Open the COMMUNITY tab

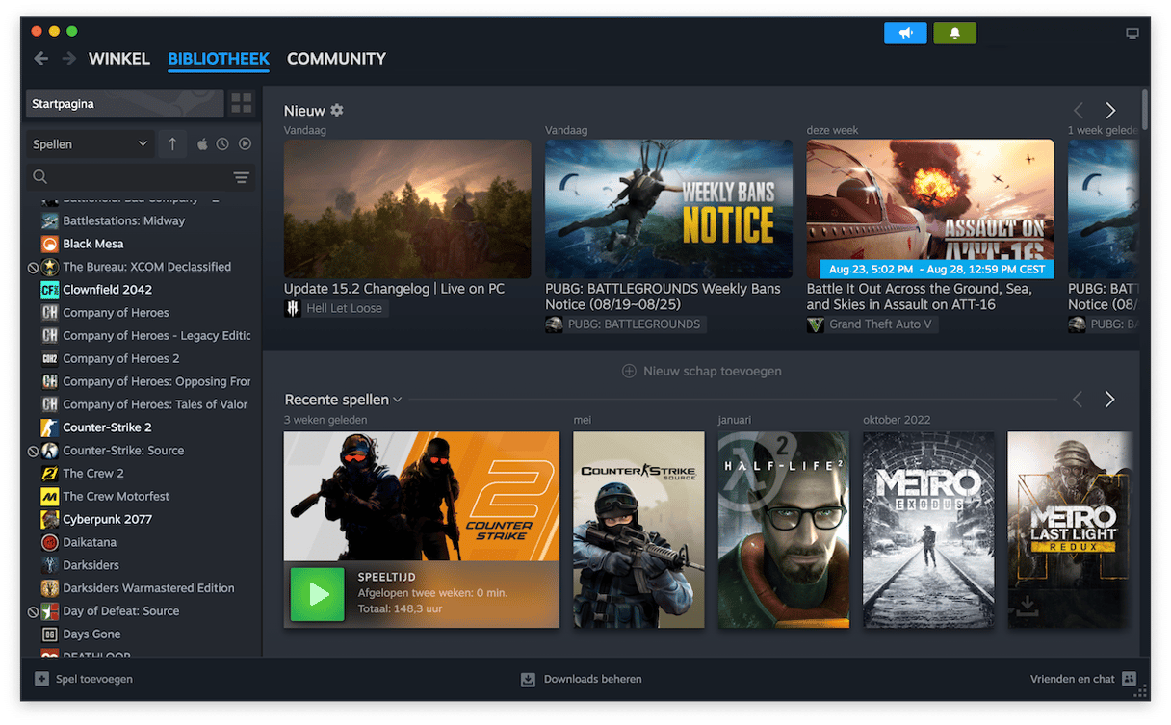point(336,59)
